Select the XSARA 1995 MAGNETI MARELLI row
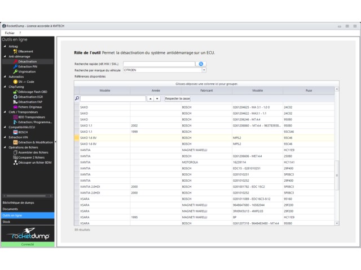The image size is (361, 270). [x=204, y=217]
